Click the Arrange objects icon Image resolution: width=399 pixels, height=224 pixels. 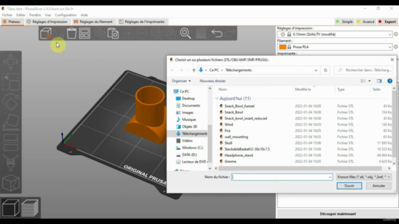85,33
